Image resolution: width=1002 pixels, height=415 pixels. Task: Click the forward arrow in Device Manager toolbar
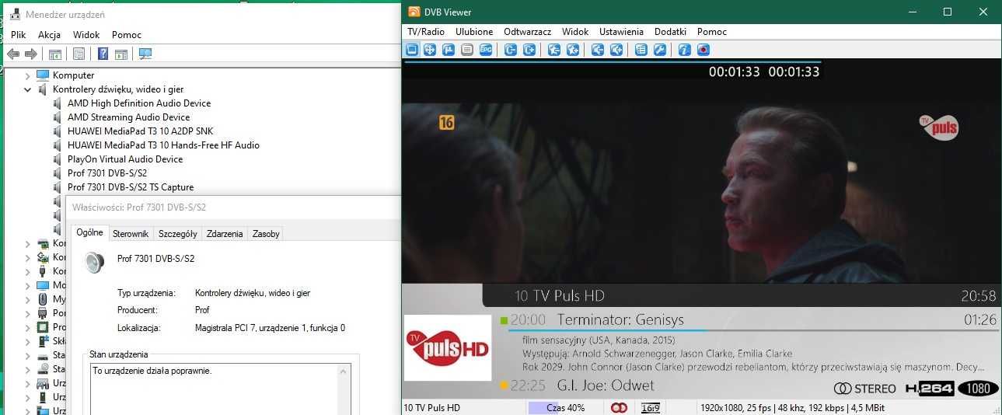point(31,54)
